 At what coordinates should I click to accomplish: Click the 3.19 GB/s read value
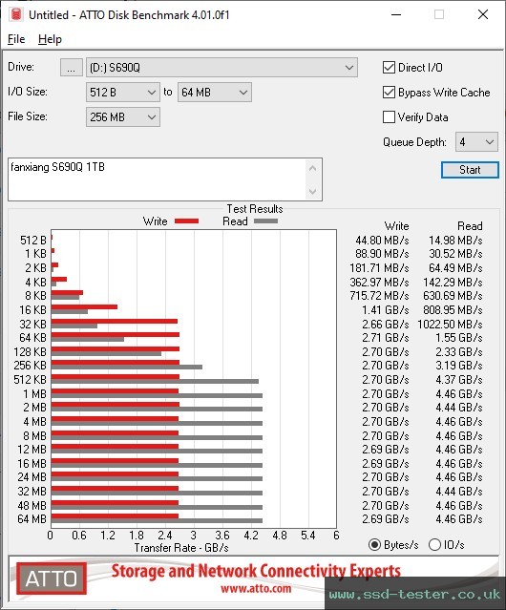click(x=459, y=366)
